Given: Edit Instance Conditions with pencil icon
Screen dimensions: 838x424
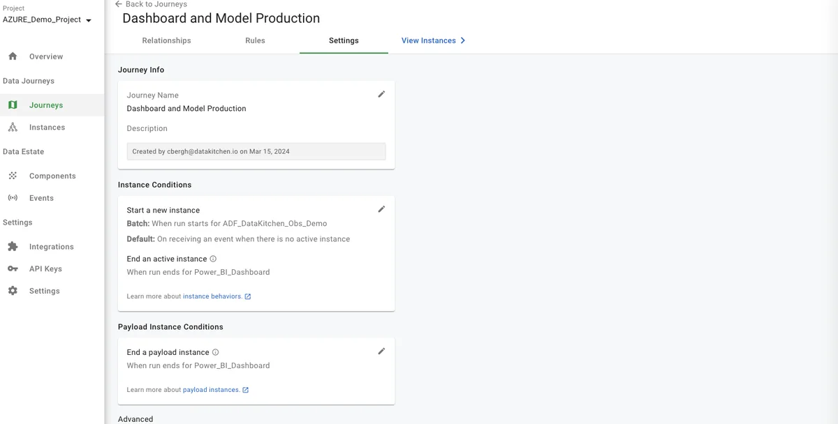Looking at the screenshot, I should [x=381, y=209].
